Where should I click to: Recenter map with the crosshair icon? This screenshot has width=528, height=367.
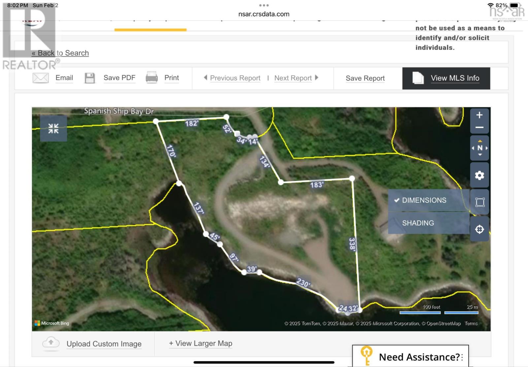pos(479,229)
